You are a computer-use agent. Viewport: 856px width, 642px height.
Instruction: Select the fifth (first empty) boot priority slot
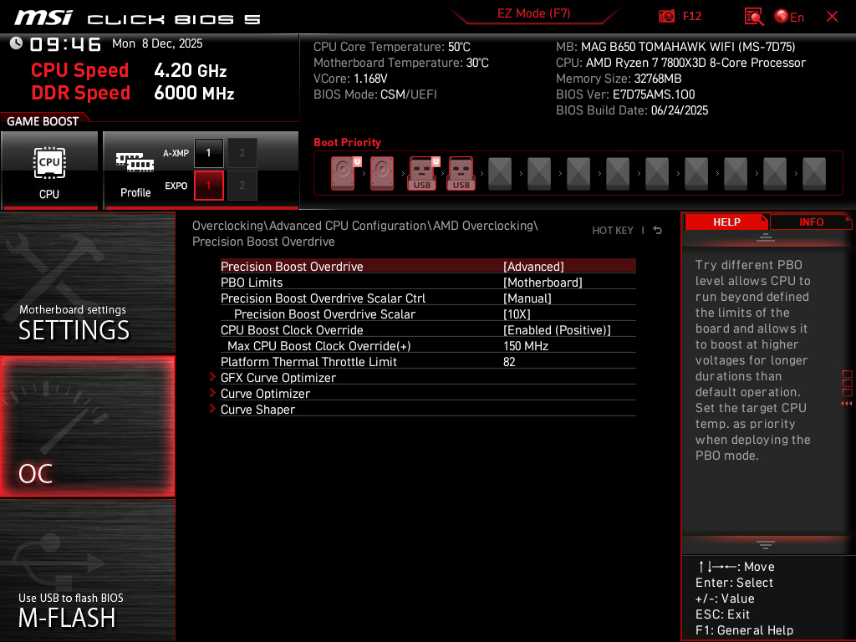point(500,173)
